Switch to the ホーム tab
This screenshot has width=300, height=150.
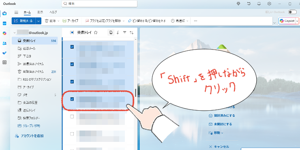pos(27,12)
